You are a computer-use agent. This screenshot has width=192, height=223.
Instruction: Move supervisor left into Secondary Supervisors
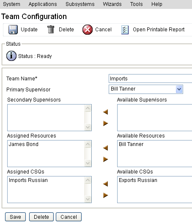click(105, 112)
